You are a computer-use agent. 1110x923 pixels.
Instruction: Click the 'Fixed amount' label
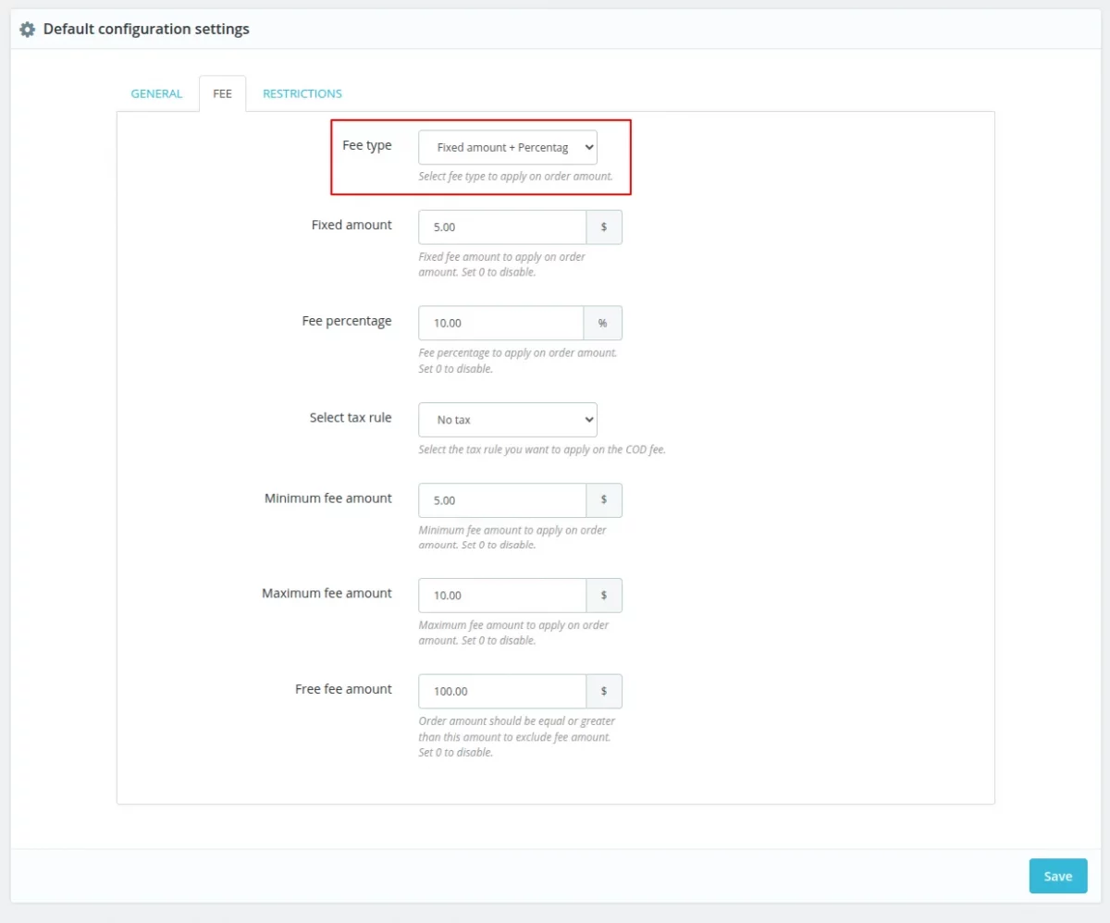click(x=351, y=225)
